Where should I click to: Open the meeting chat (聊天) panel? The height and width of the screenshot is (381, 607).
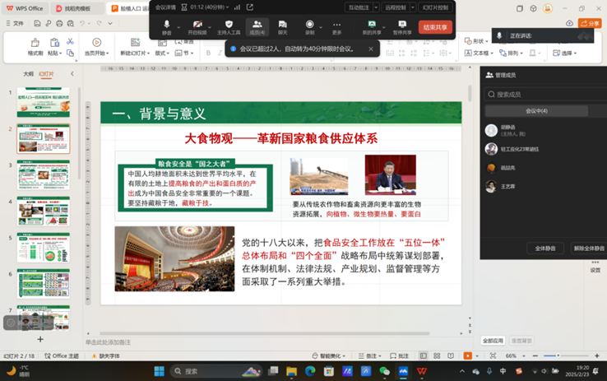[283, 27]
